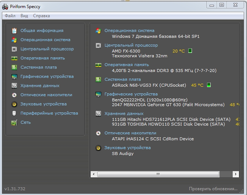Click the green motherboard temperature indicator icon
The height and width of the screenshot is (195, 247).
[x=209, y=85]
